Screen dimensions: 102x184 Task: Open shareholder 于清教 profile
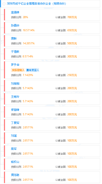[x=15, y=52]
